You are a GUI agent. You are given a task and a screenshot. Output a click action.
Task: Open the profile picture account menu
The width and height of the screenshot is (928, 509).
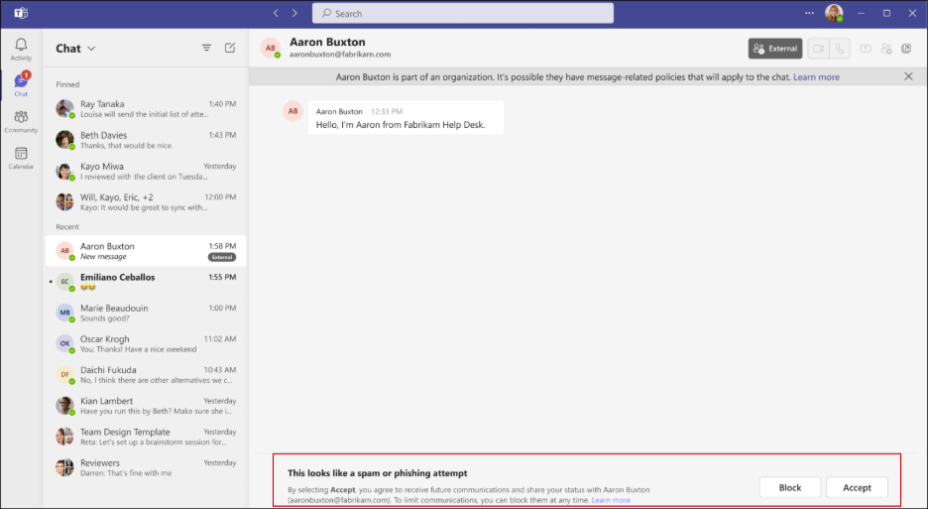pos(834,13)
